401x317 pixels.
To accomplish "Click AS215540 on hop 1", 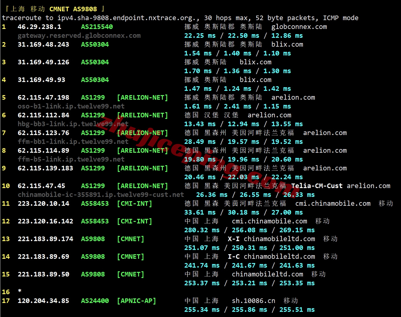I will click(97, 27).
